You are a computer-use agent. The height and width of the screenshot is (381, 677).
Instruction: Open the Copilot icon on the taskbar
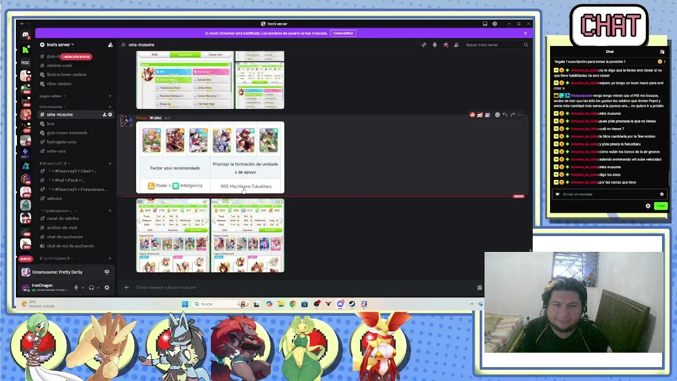tap(269, 304)
